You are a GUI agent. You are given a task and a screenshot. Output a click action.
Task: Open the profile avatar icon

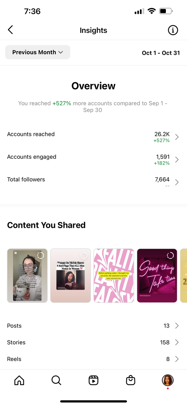tap(168, 380)
